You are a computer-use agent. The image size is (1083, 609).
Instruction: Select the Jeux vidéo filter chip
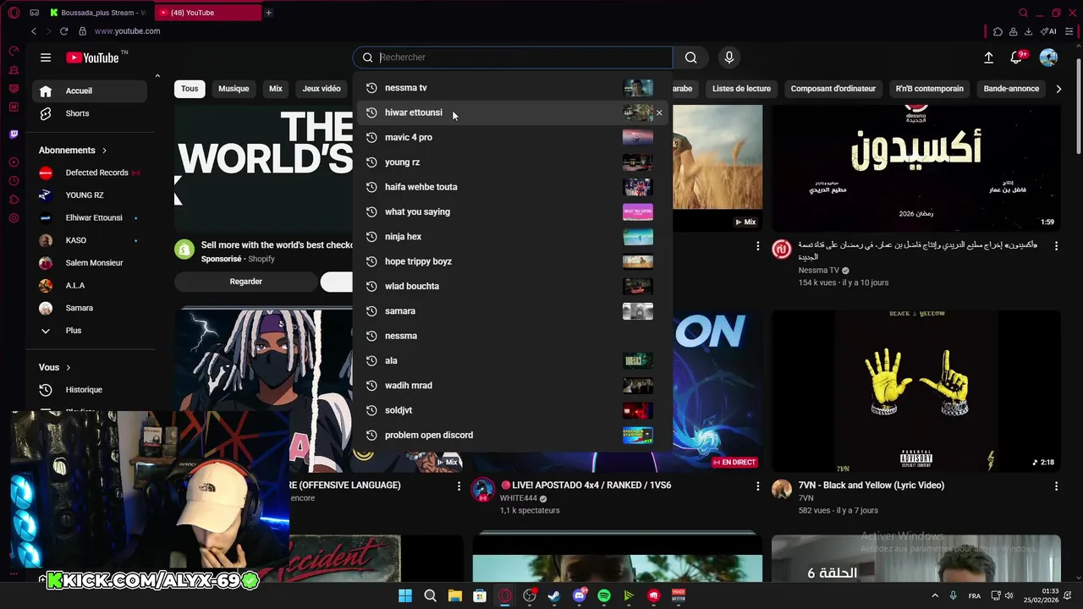(x=322, y=89)
